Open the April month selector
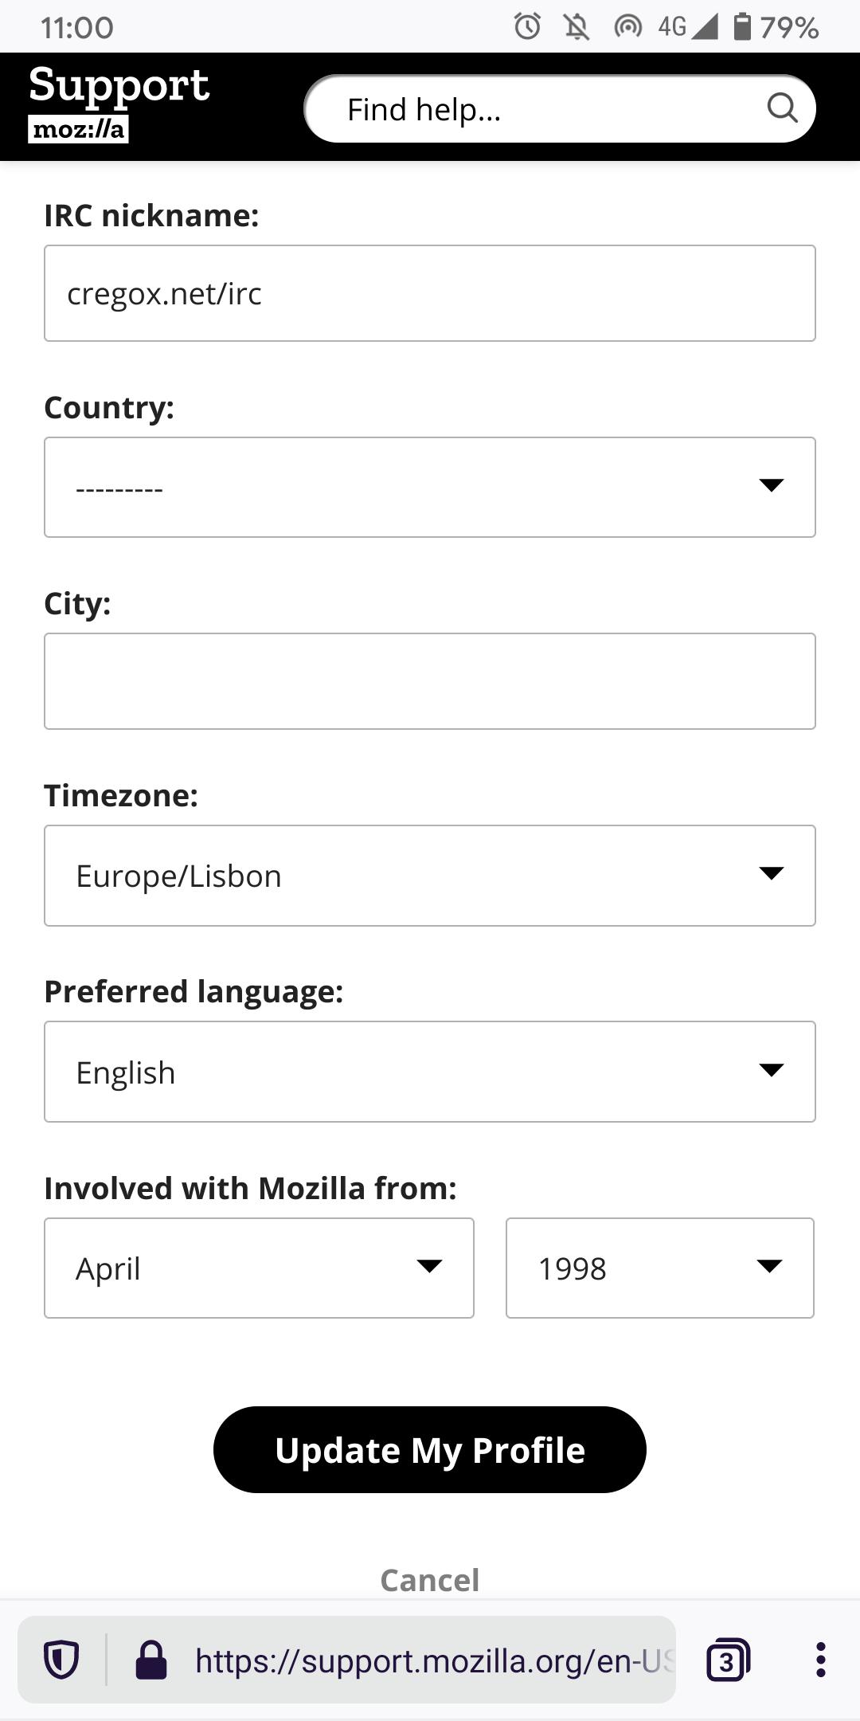The image size is (860, 1721). 259,1268
